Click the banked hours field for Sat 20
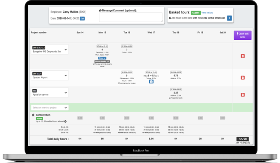Screen dimensions: 280x163 tap(222, 118)
